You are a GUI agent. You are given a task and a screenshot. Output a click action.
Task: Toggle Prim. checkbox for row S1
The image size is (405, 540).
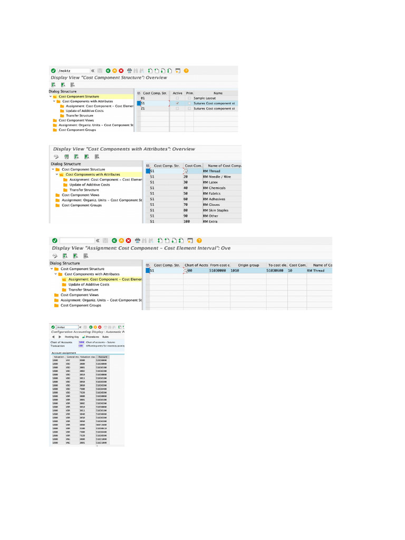tap(189, 103)
